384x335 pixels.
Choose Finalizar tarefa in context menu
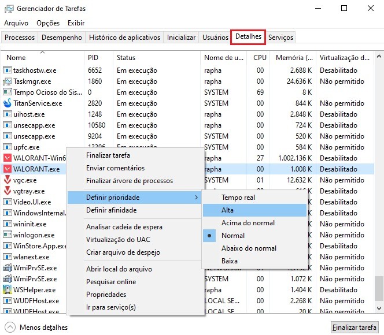pyautogui.click(x=134, y=155)
